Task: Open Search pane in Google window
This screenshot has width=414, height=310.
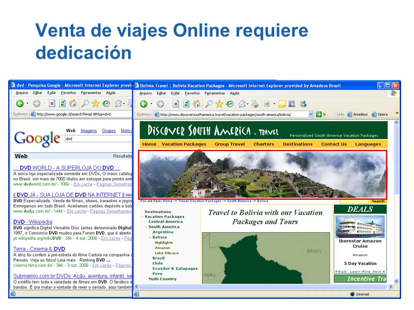Action: [x=85, y=104]
